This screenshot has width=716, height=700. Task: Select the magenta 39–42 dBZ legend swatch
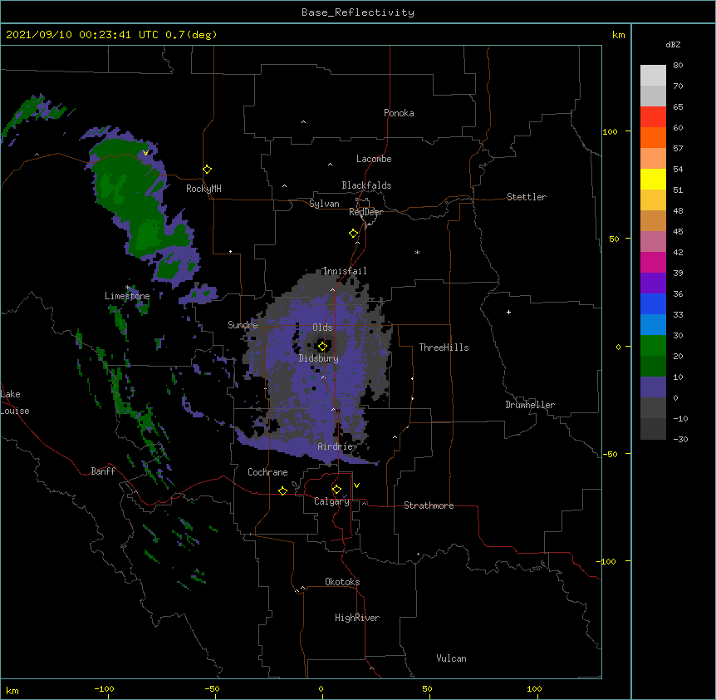tap(653, 262)
